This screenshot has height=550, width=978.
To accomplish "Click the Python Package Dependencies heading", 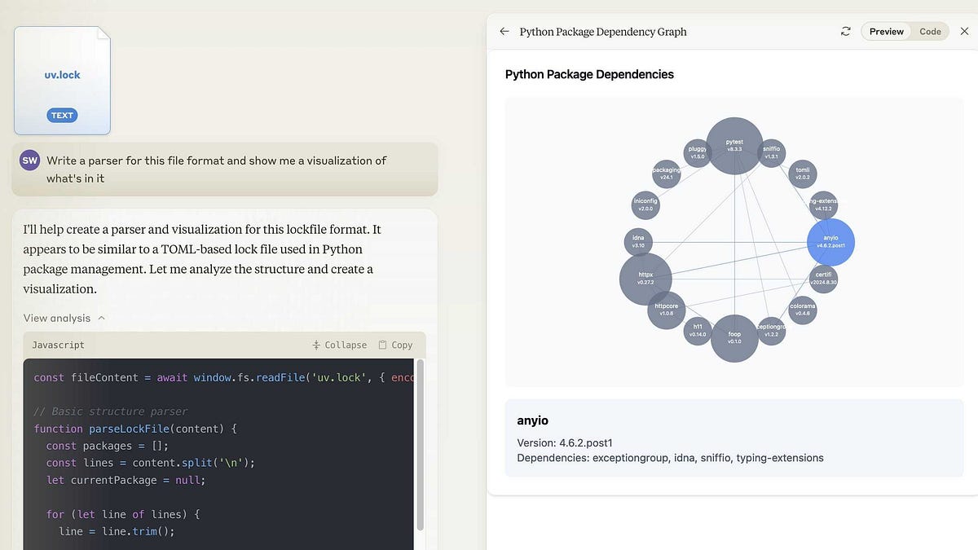I will click(x=589, y=74).
